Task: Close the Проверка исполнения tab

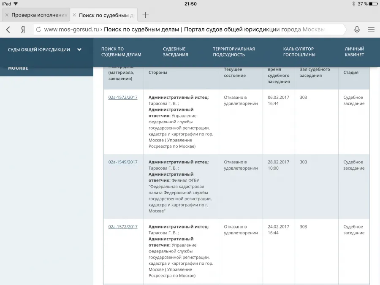Action: tap(7, 15)
